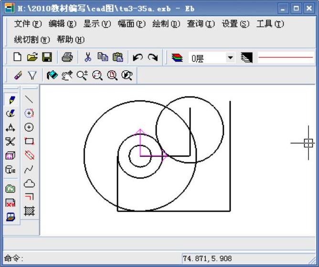Select the Spline curve tool
Screen dimensions: 319x267
point(29,169)
